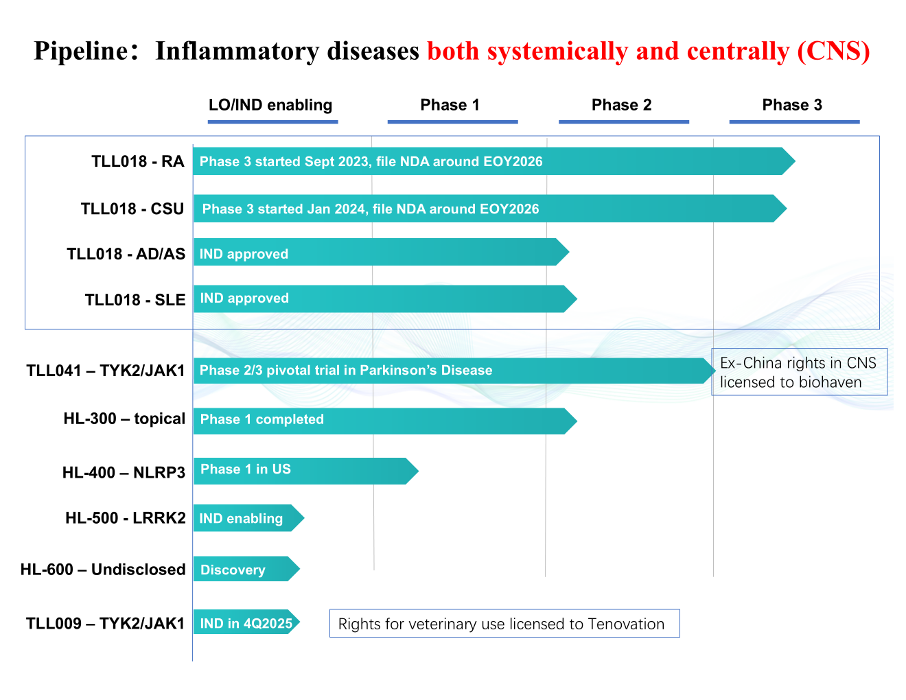Select the Phase 2 column header

click(621, 105)
